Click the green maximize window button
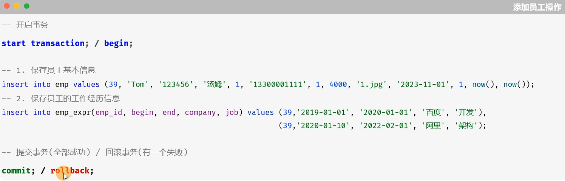The image size is (565, 181). click(26, 6)
